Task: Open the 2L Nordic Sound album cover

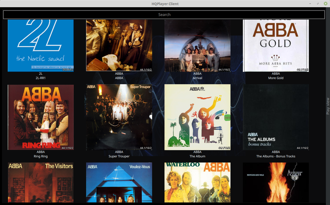Action: 41,45
